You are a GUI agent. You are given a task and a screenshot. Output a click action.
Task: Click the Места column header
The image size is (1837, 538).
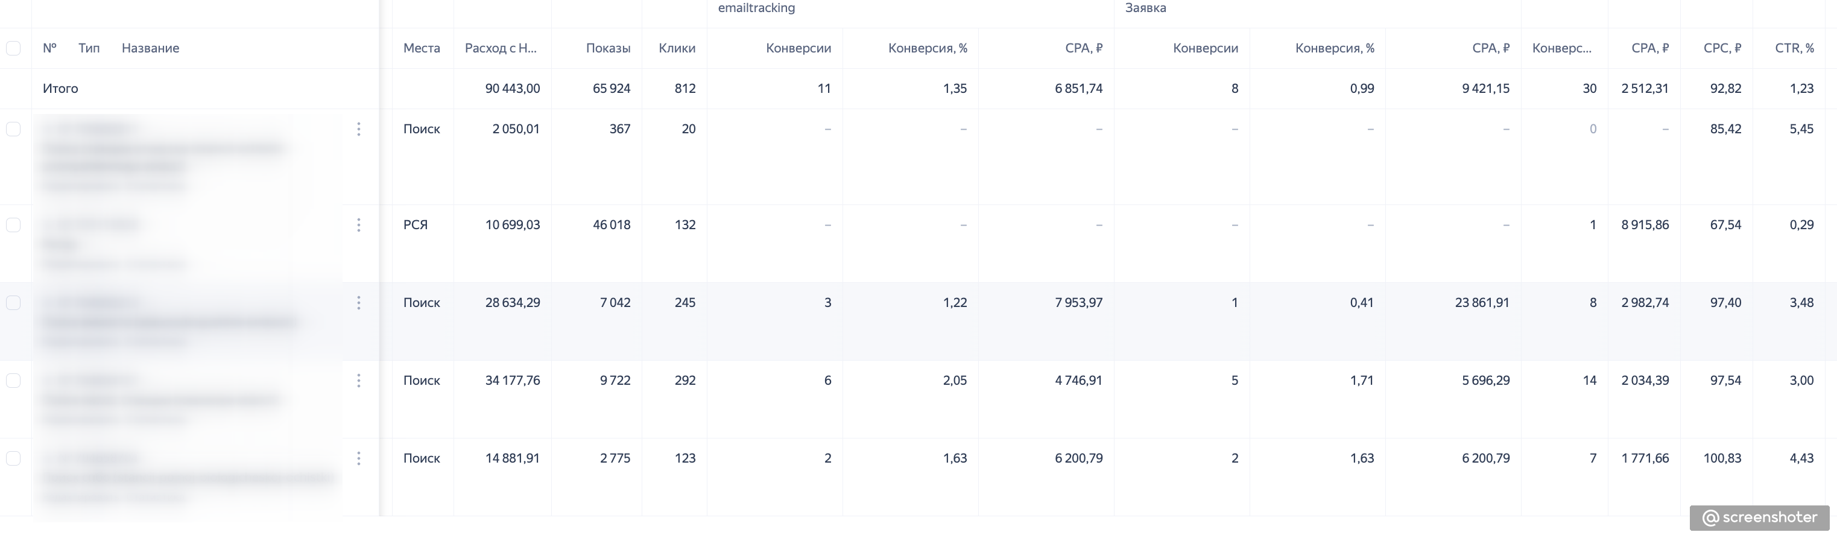click(x=422, y=48)
